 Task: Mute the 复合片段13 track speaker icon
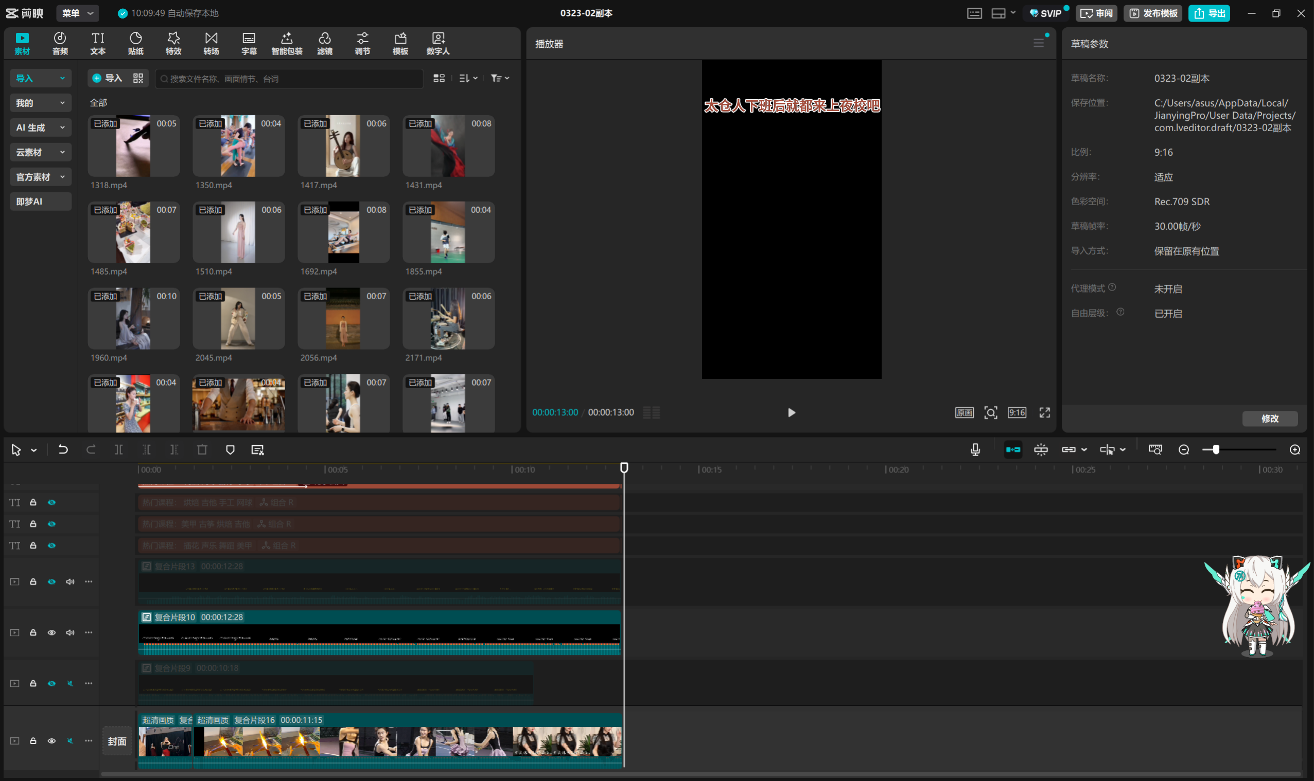(70, 582)
